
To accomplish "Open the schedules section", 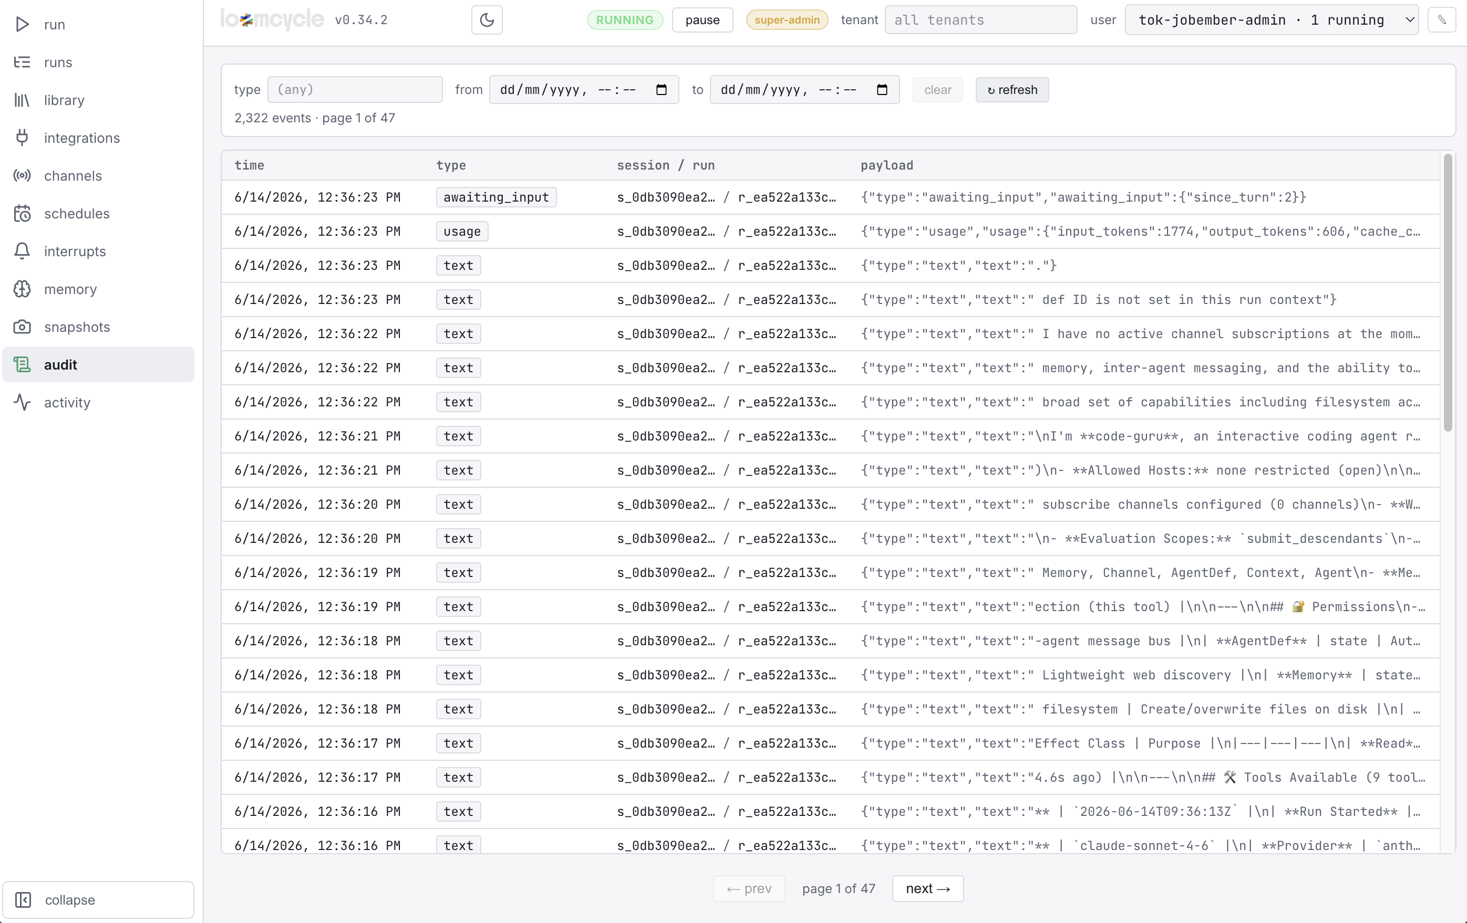I will [x=98, y=213].
